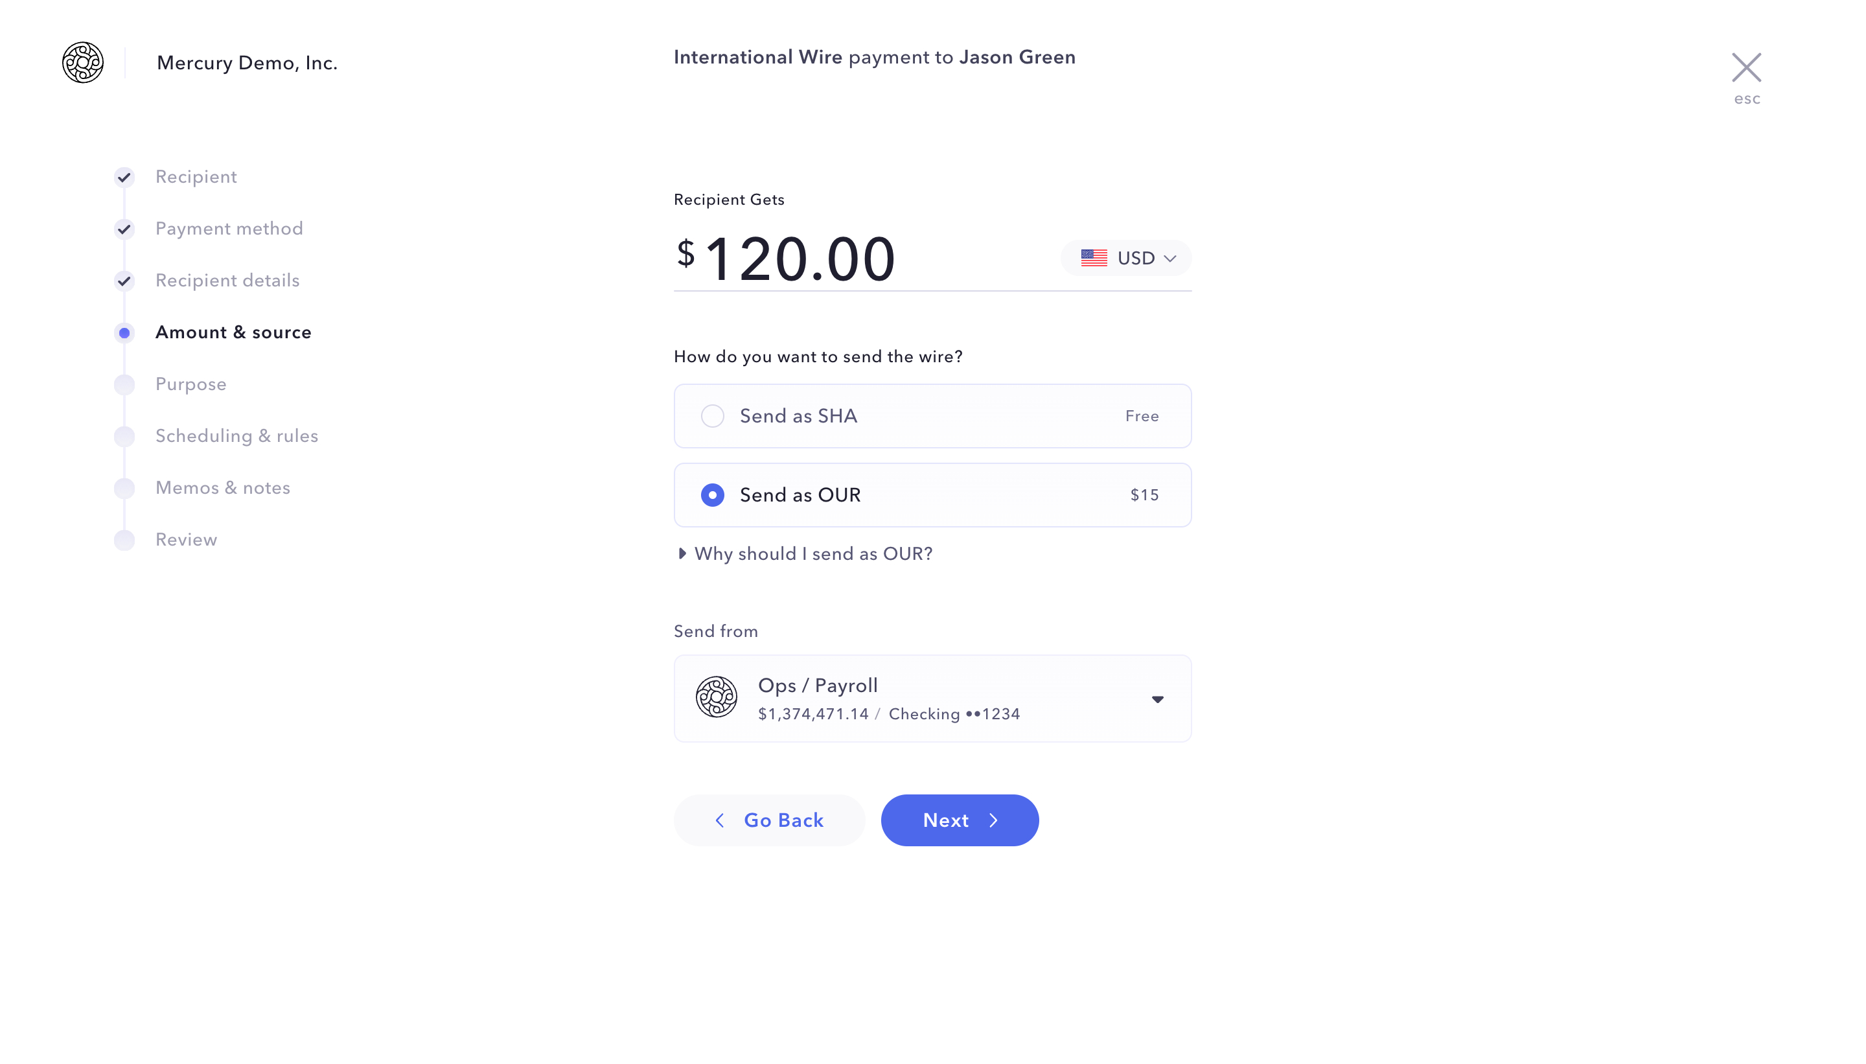1866x1064 pixels.
Task: Click the Next button
Action: 960,820
